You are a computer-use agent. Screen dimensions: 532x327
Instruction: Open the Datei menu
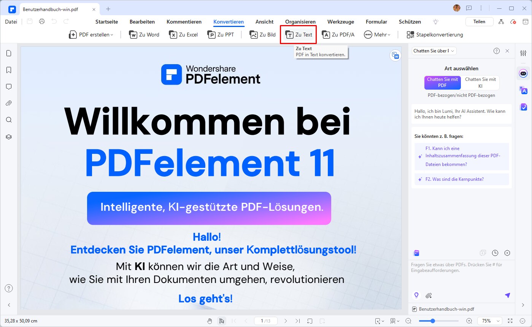pyautogui.click(x=11, y=22)
